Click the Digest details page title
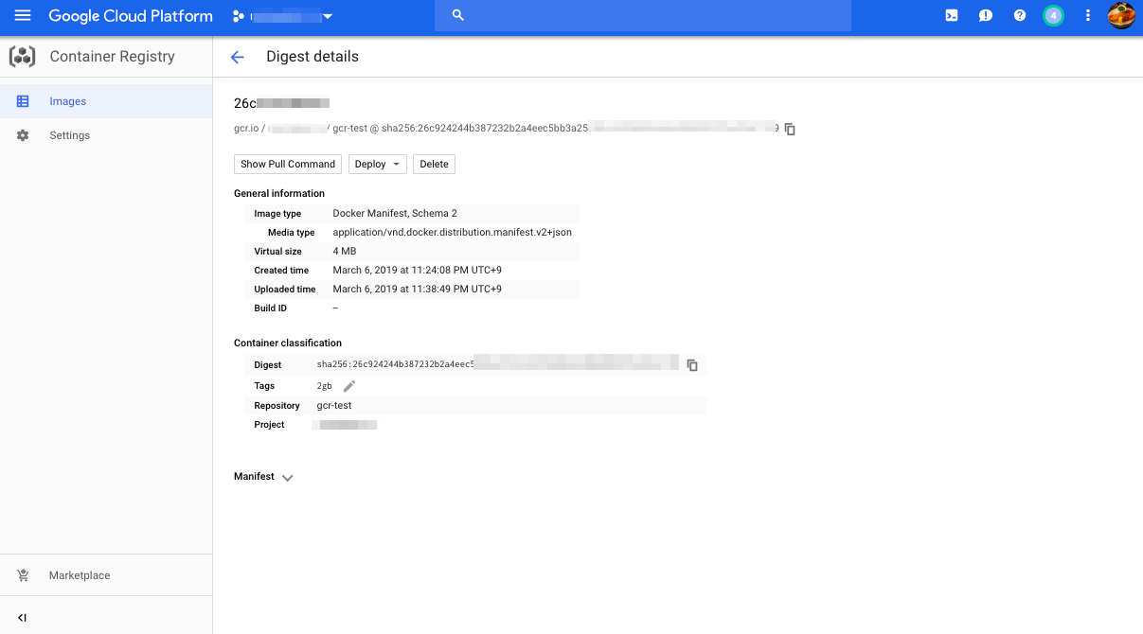The image size is (1143, 634). 313,57
